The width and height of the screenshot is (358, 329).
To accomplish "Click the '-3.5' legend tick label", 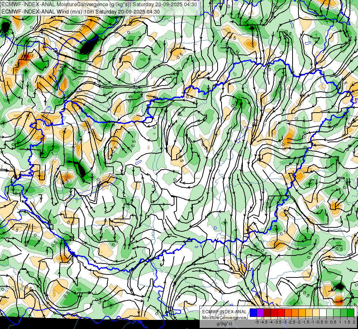I will point(278,322).
